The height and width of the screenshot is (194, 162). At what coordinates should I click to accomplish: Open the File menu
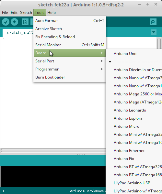(5, 13)
